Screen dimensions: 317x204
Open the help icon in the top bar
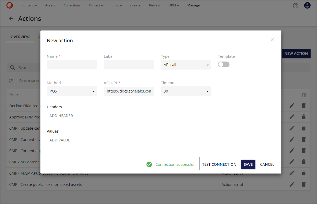tap(295, 5)
